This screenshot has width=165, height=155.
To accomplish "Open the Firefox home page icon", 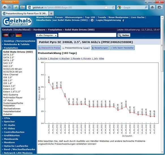I will pos(152,7).
